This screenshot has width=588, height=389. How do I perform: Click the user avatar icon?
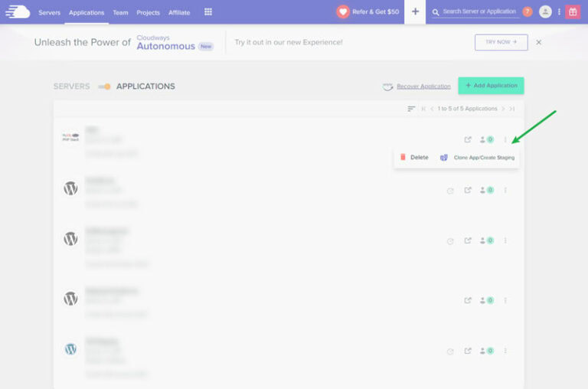[x=545, y=12]
